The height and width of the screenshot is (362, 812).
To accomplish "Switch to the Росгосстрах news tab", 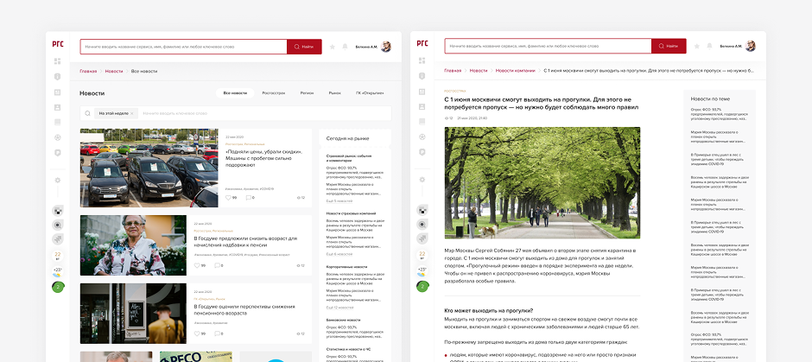I will (x=275, y=92).
